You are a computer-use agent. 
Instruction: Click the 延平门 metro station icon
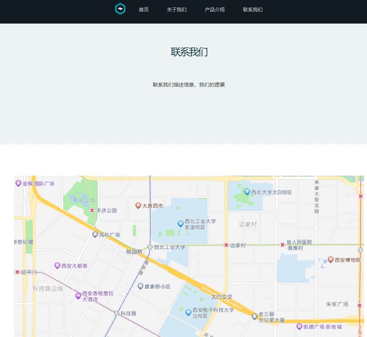coord(17,272)
